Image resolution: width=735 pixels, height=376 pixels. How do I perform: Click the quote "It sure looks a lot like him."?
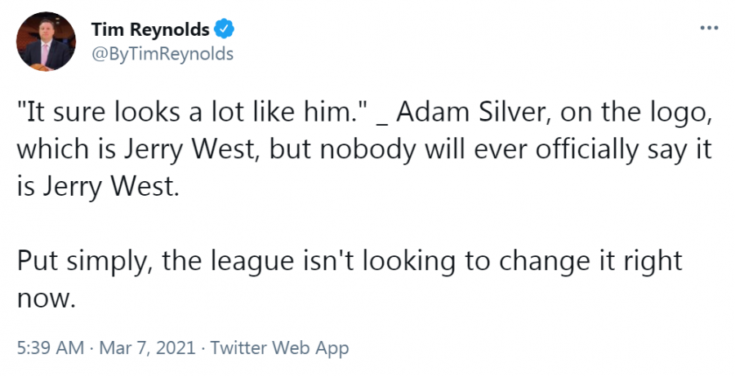pos(191,113)
